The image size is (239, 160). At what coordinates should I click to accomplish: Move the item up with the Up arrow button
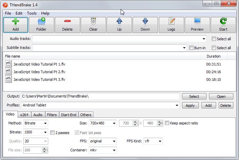[x=119, y=25]
